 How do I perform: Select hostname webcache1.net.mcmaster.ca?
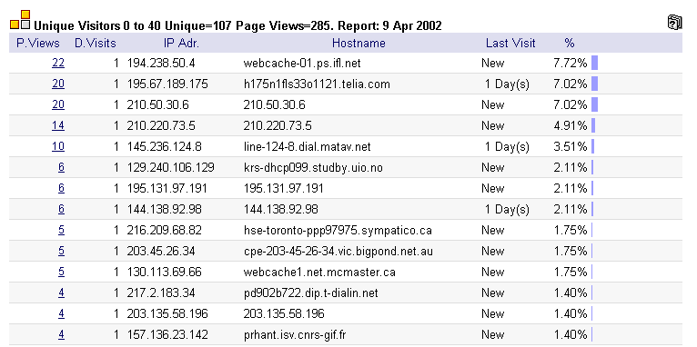(319, 272)
